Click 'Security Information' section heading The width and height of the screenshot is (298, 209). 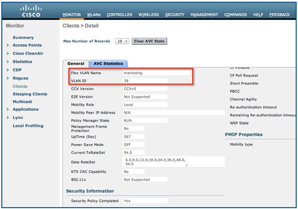point(90,191)
